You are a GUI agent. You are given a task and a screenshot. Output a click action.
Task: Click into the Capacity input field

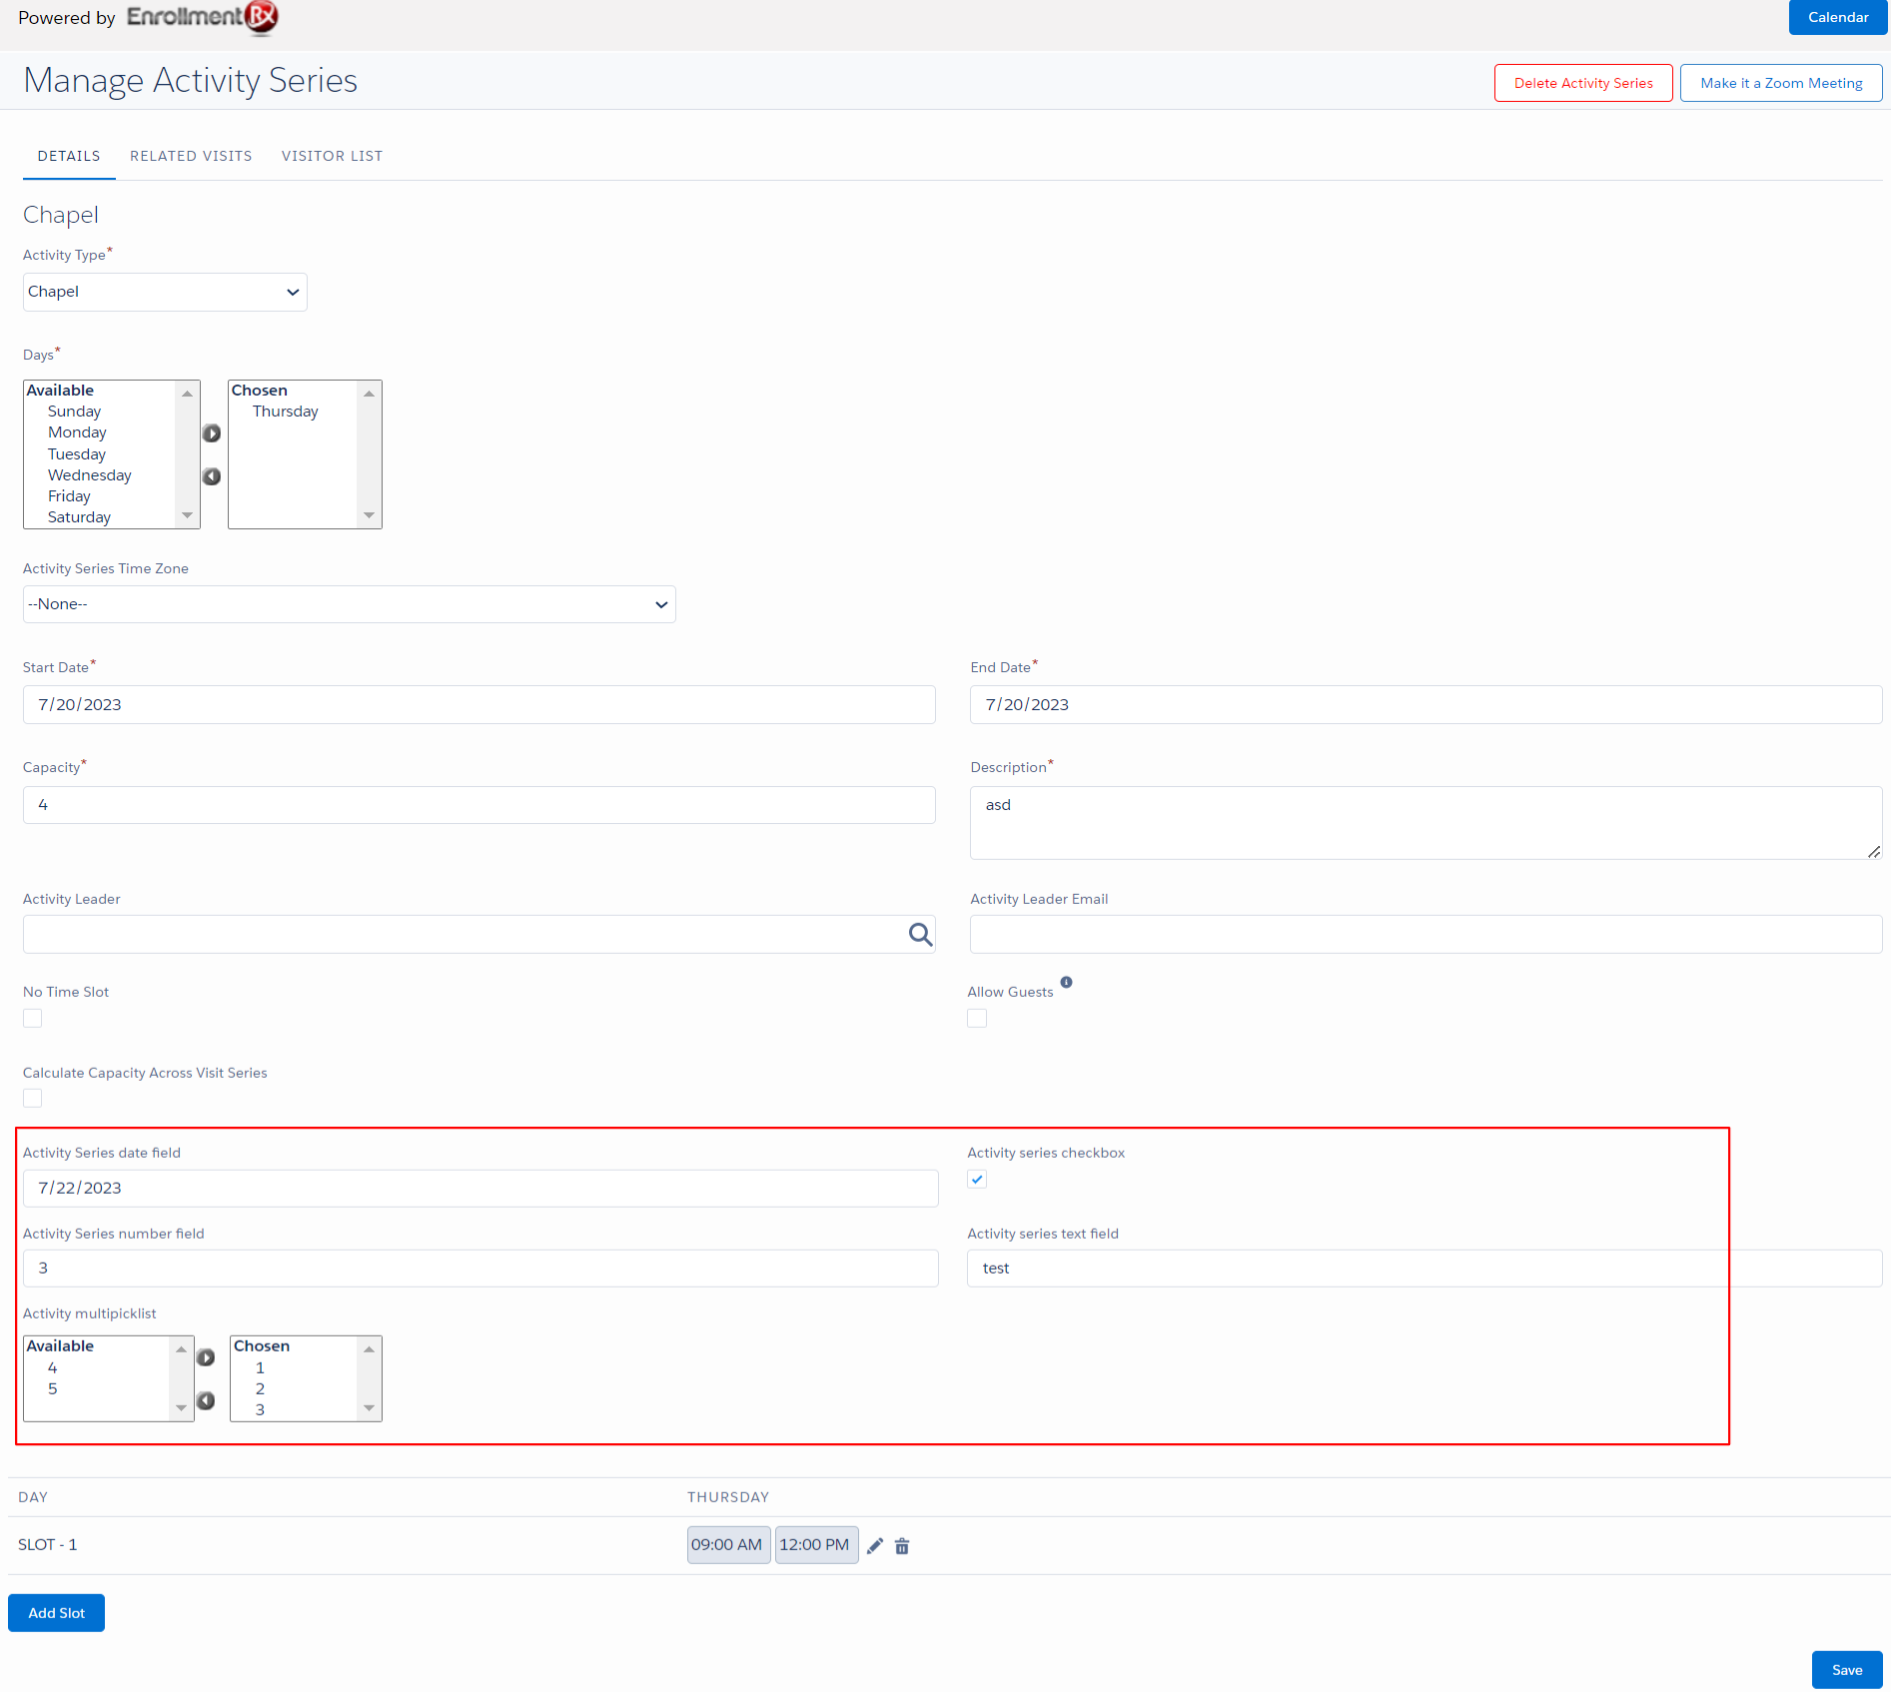(x=478, y=805)
